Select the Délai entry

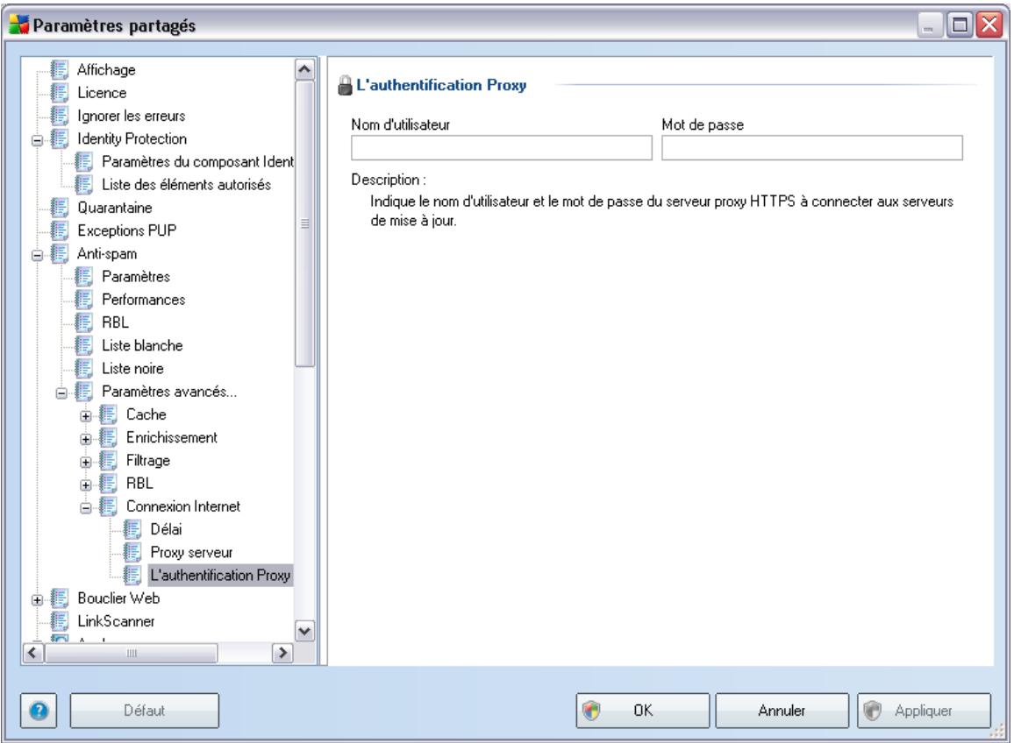click(166, 530)
